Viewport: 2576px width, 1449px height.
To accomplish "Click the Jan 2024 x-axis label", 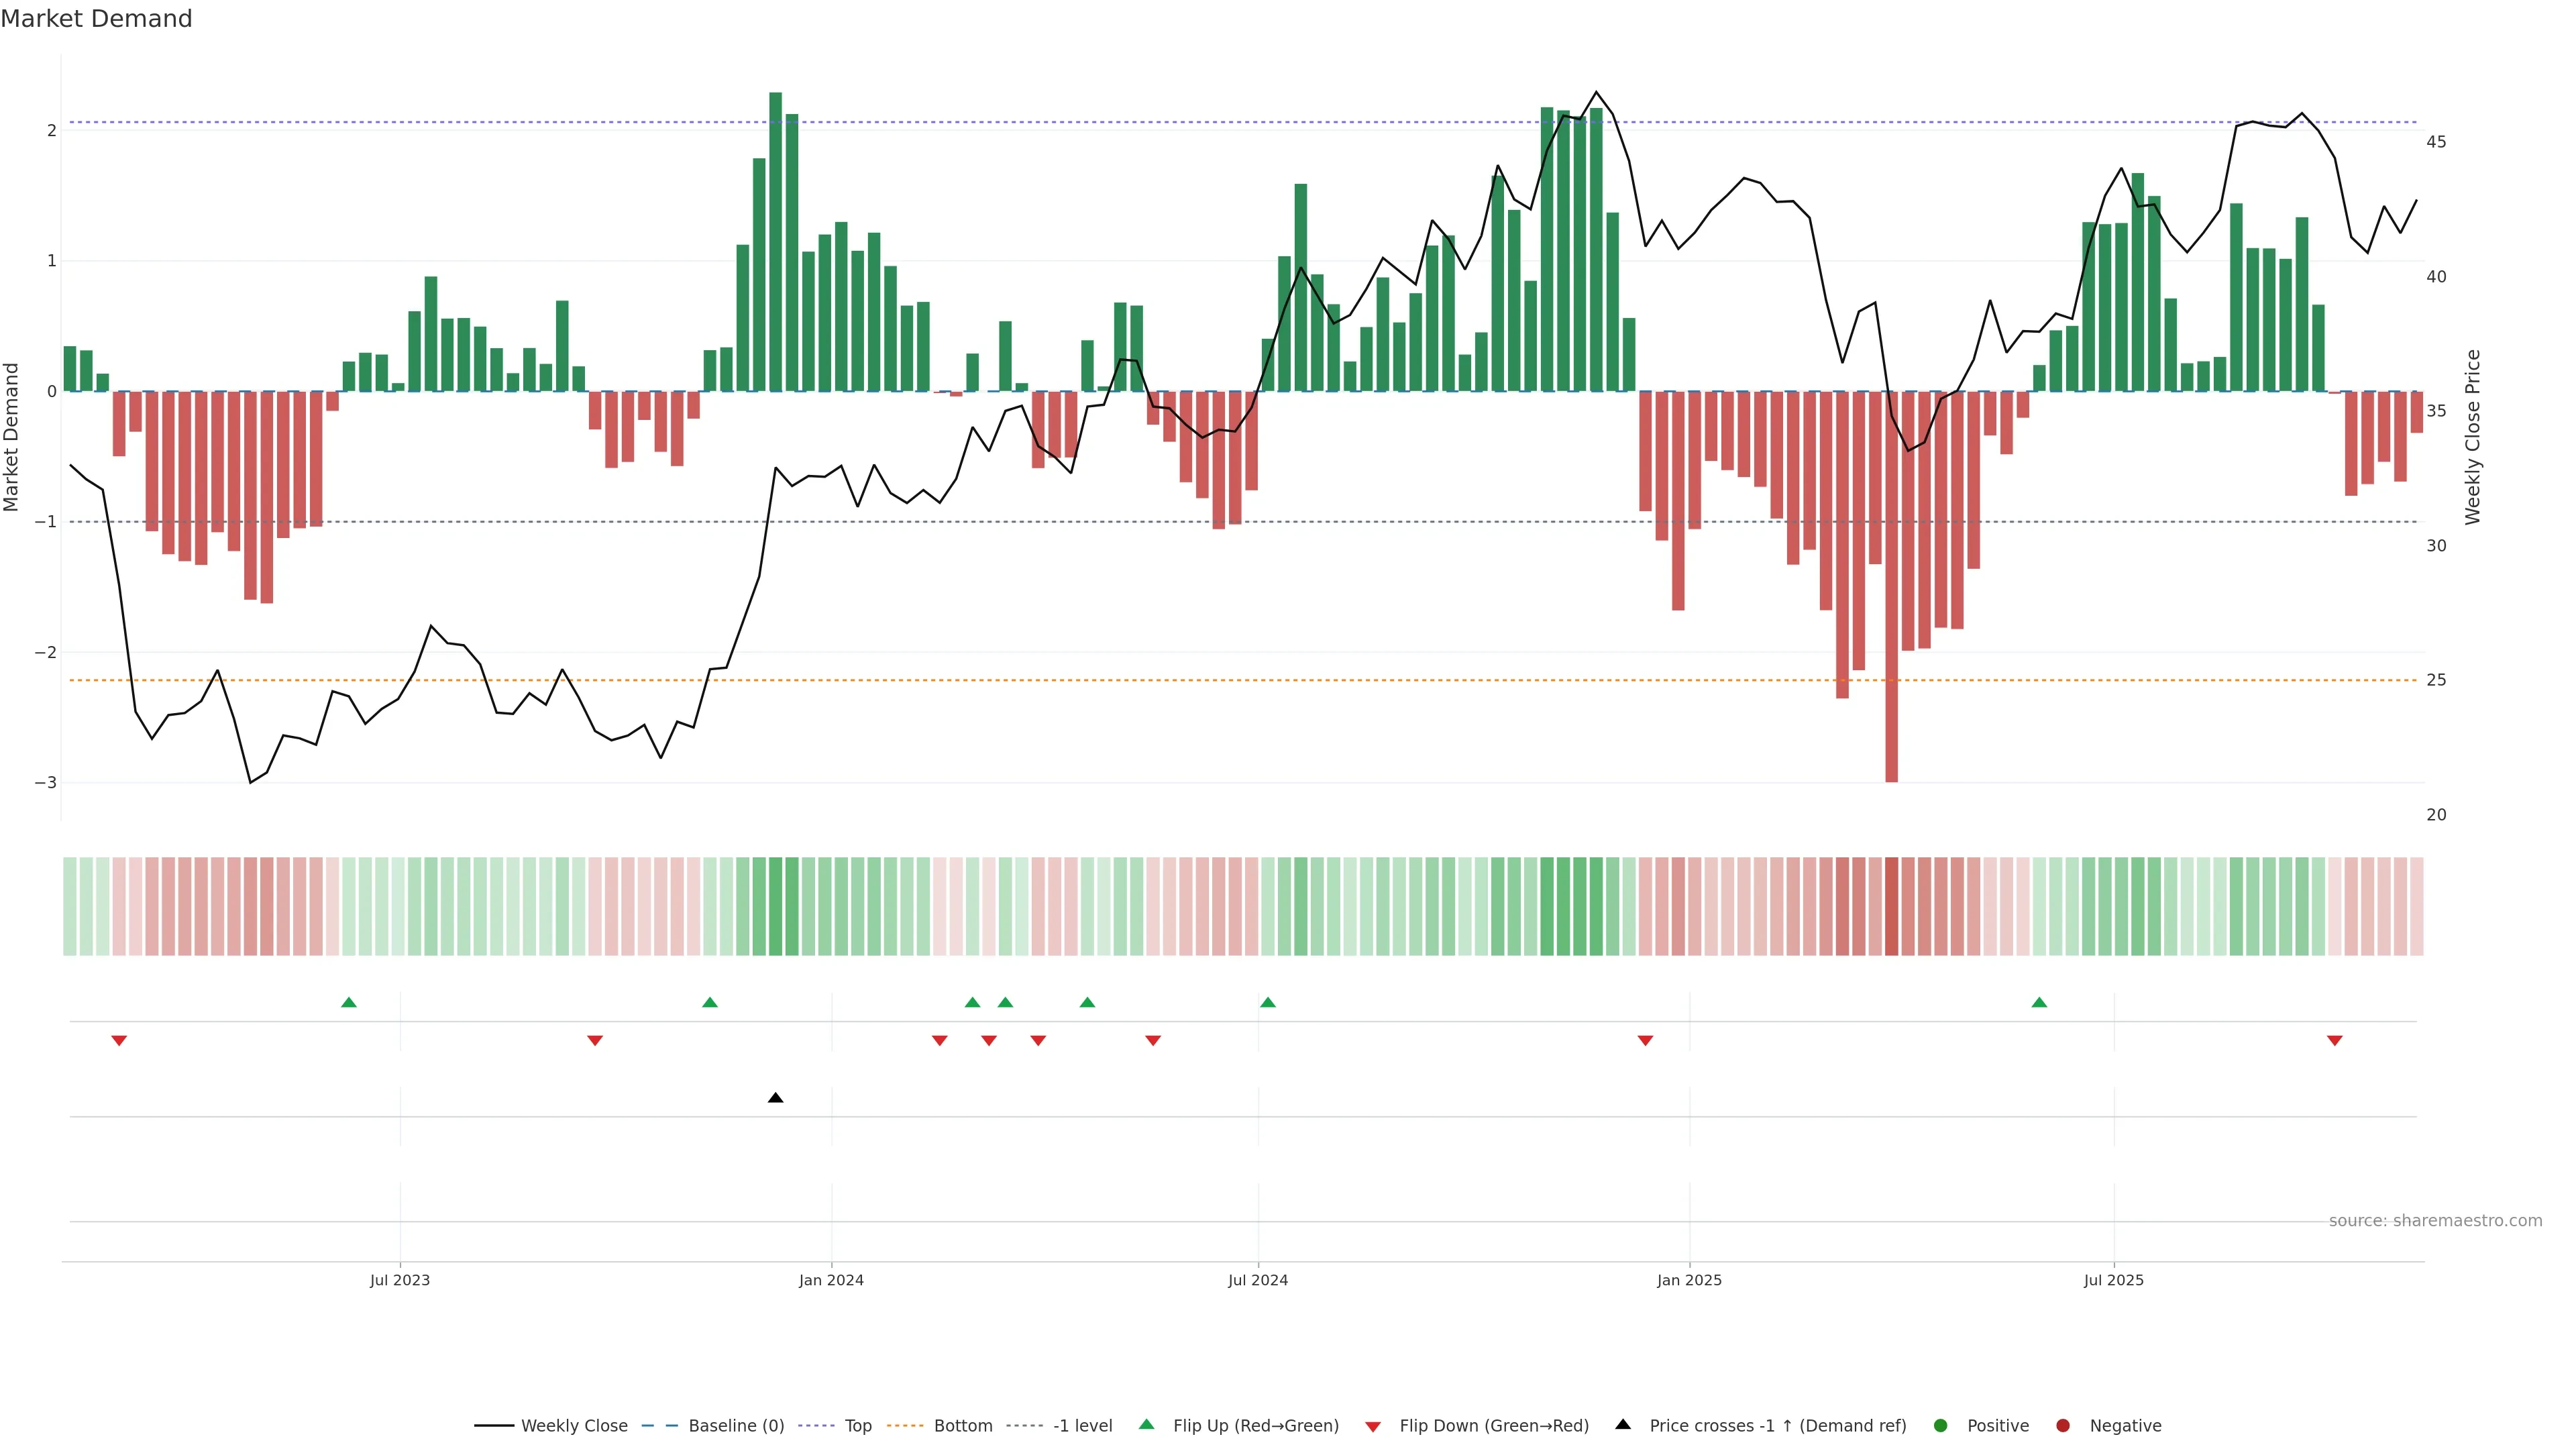I will [x=831, y=1280].
